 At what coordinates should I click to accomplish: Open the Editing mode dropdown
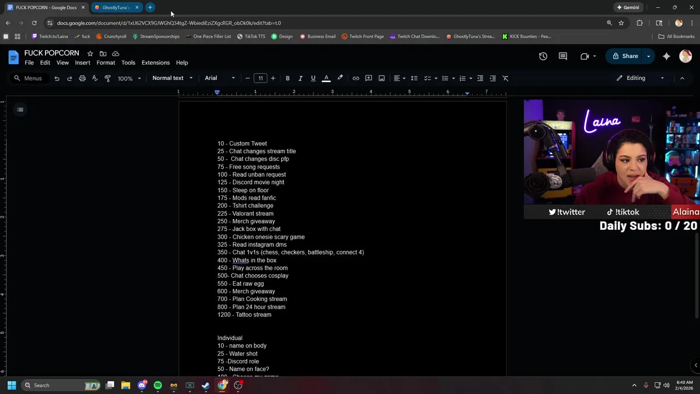(x=640, y=78)
